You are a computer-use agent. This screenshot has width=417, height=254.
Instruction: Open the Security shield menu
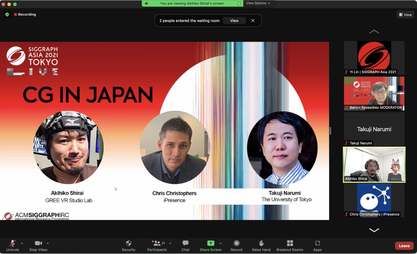click(x=129, y=246)
